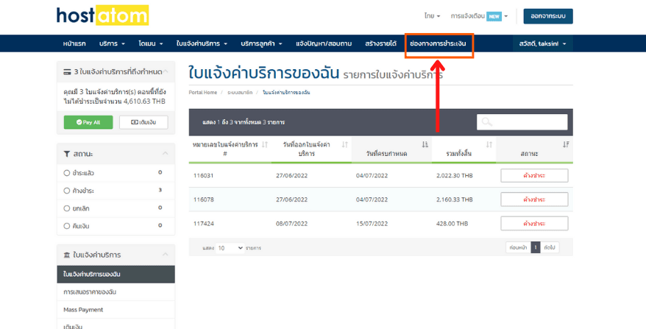Open the โดเมน domain menu
The image size is (646, 329).
click(151, 43)
